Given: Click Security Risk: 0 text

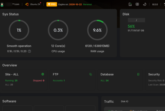Looking at the screenshot, I should click(x=156, y=80).
